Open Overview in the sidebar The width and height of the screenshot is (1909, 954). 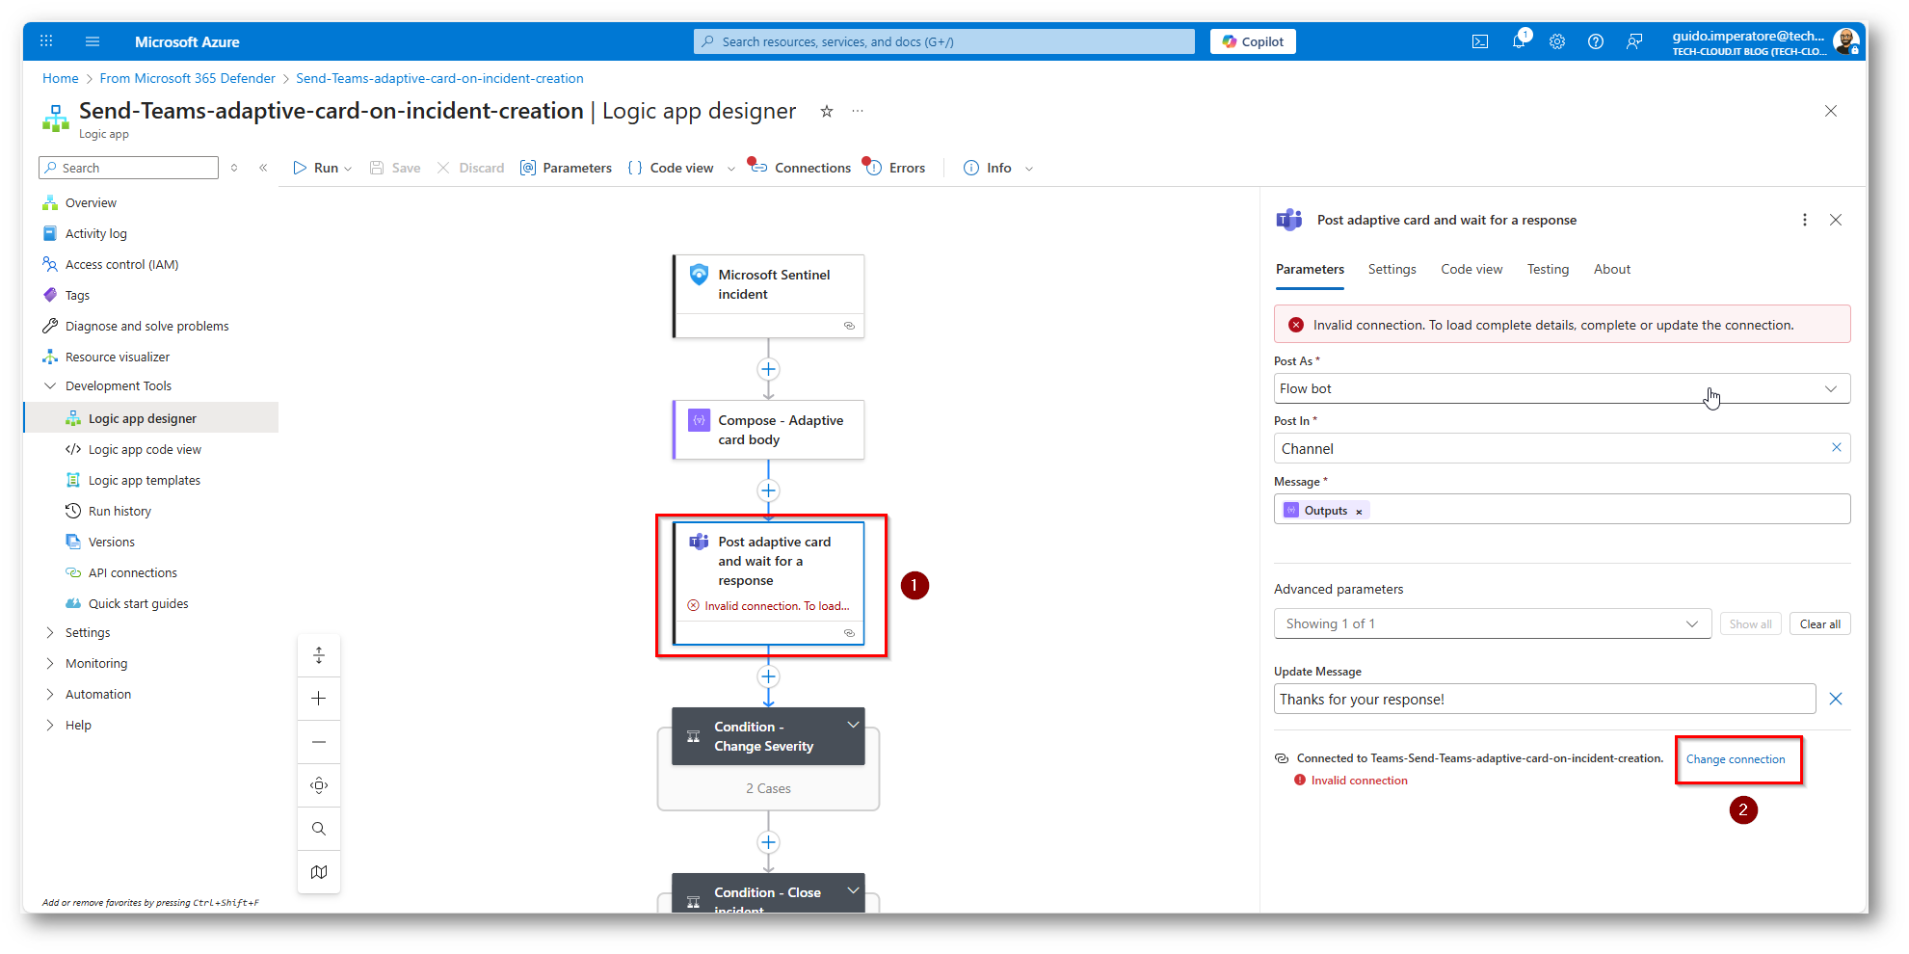[91, 202]
